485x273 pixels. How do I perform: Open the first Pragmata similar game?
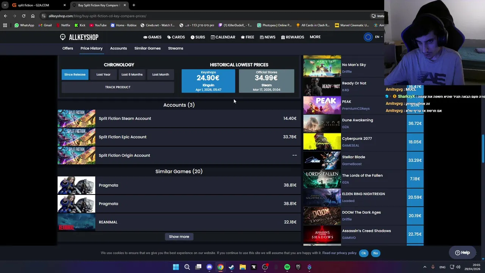tap(179, 185)
